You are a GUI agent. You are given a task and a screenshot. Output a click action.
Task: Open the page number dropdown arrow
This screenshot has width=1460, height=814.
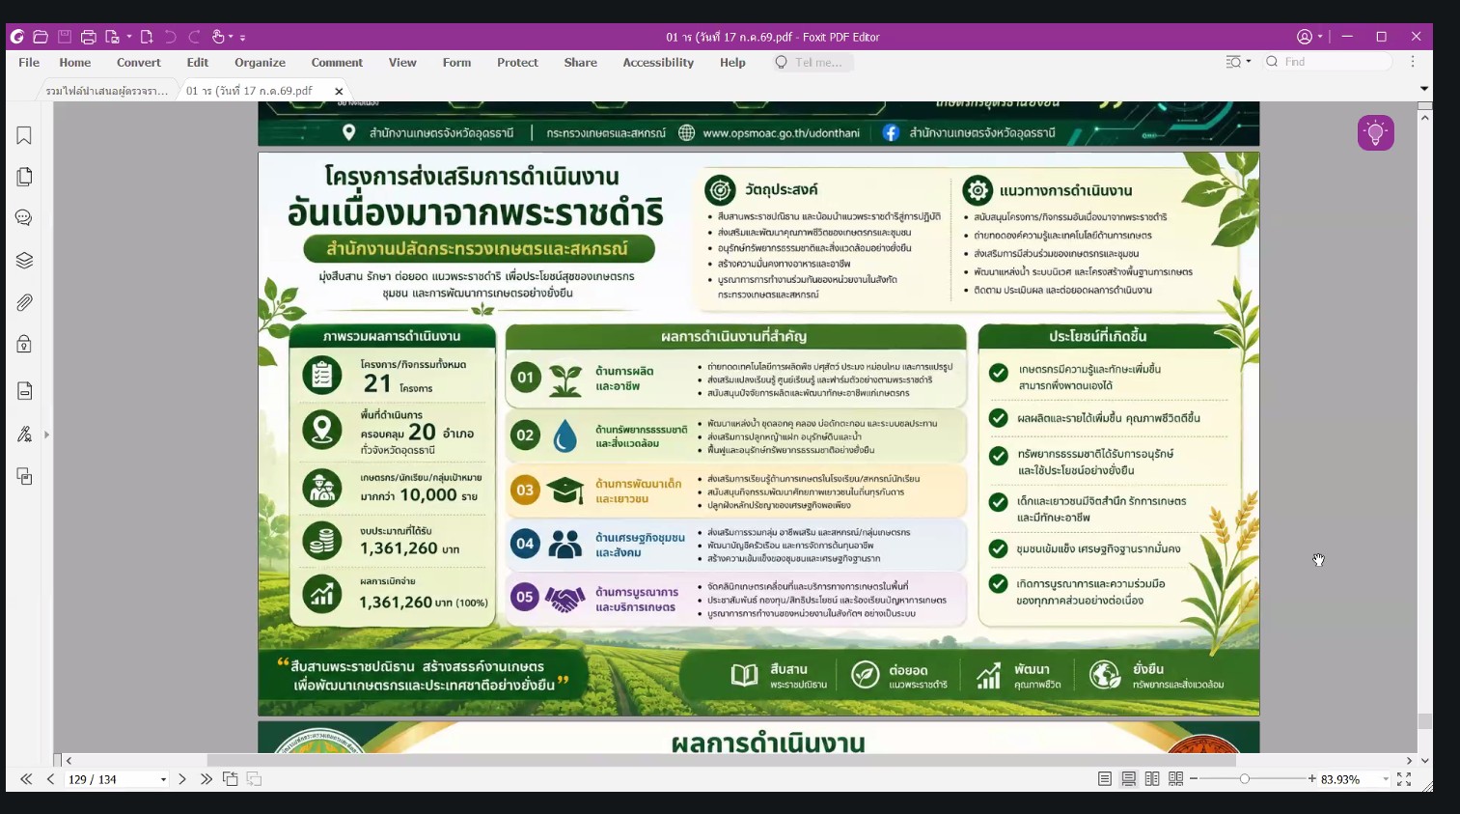click(163, 779)
